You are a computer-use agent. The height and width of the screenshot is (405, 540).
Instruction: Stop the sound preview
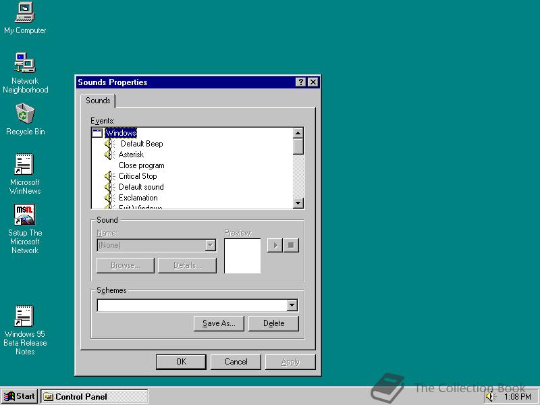coord(291,245)
